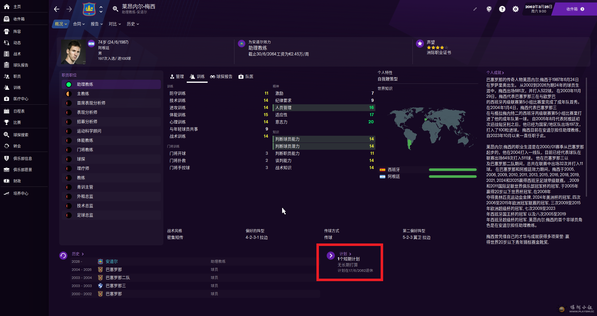Go back with the left arrow

coord(56,9)
